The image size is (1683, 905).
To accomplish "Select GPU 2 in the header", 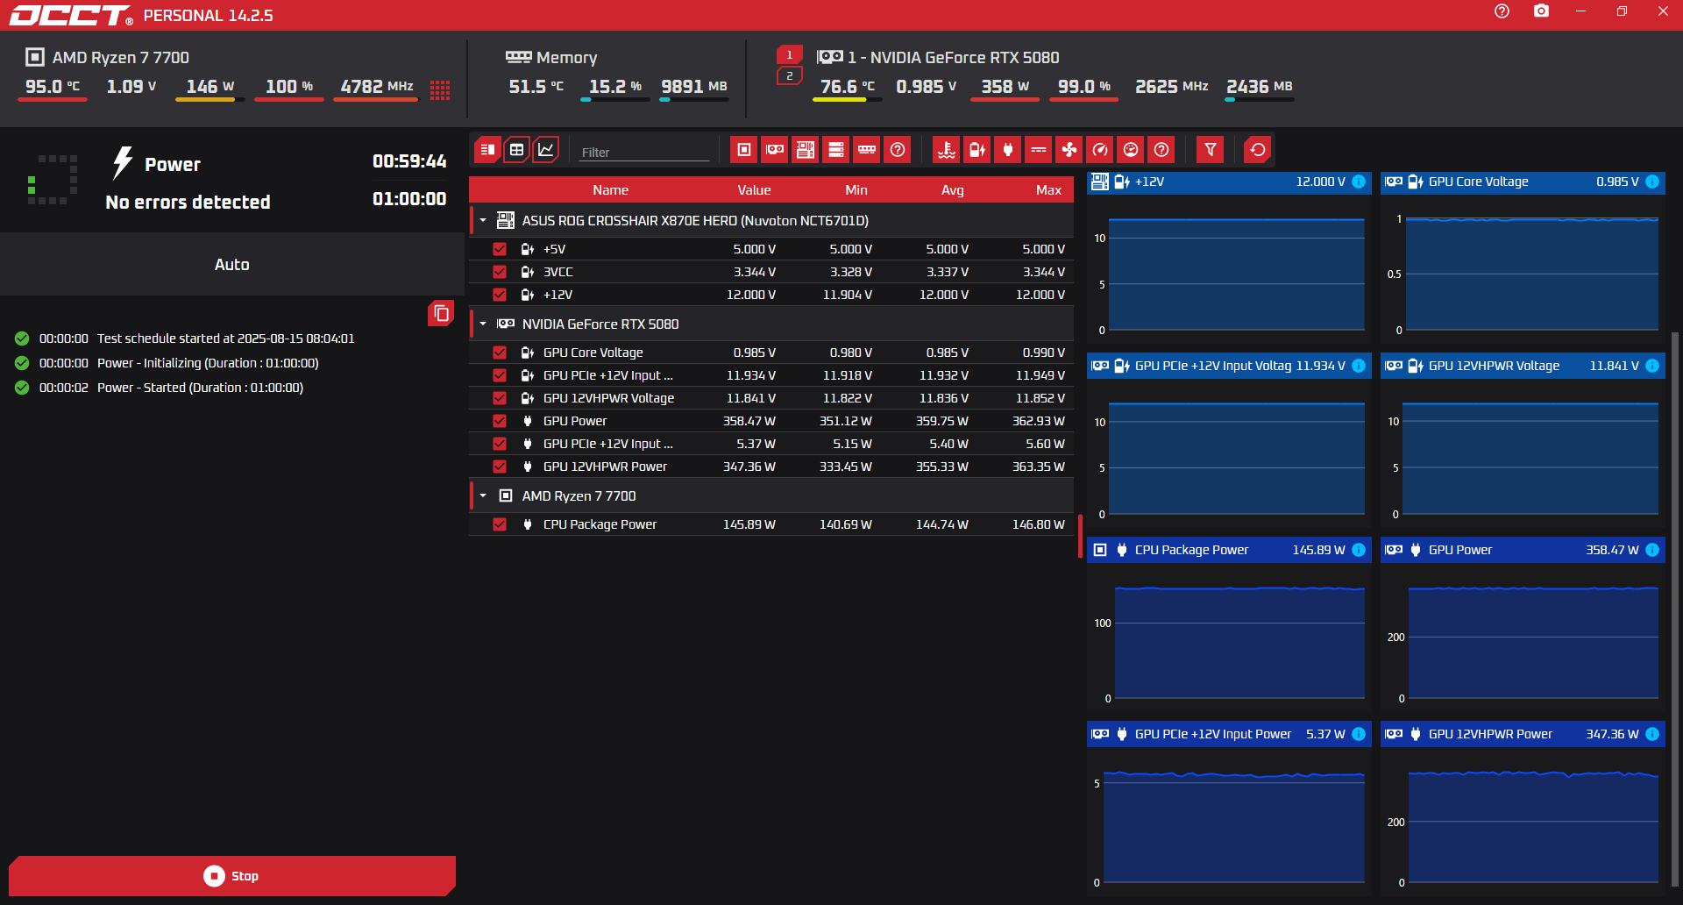I will [790, 76].
